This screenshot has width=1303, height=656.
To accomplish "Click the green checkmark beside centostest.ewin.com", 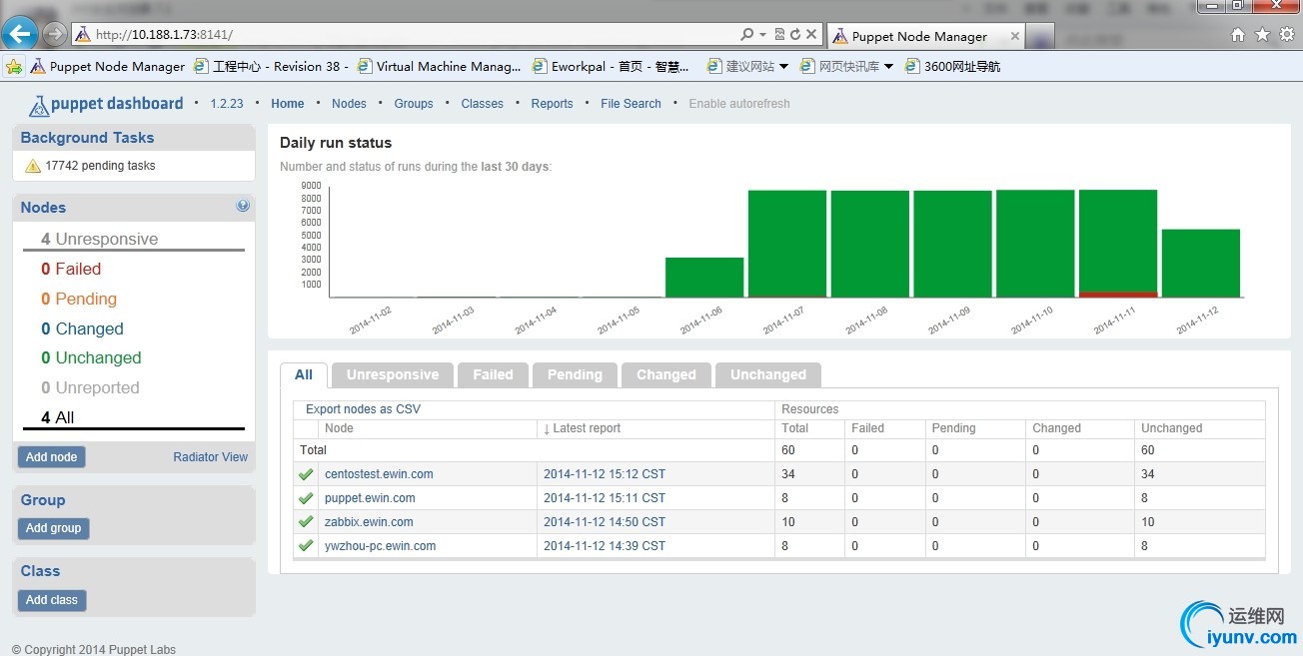I will (306, 474).
